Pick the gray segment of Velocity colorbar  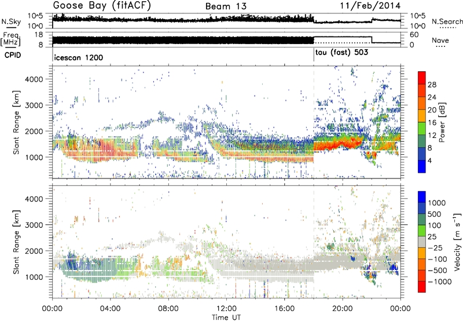(x=422, y=242)
